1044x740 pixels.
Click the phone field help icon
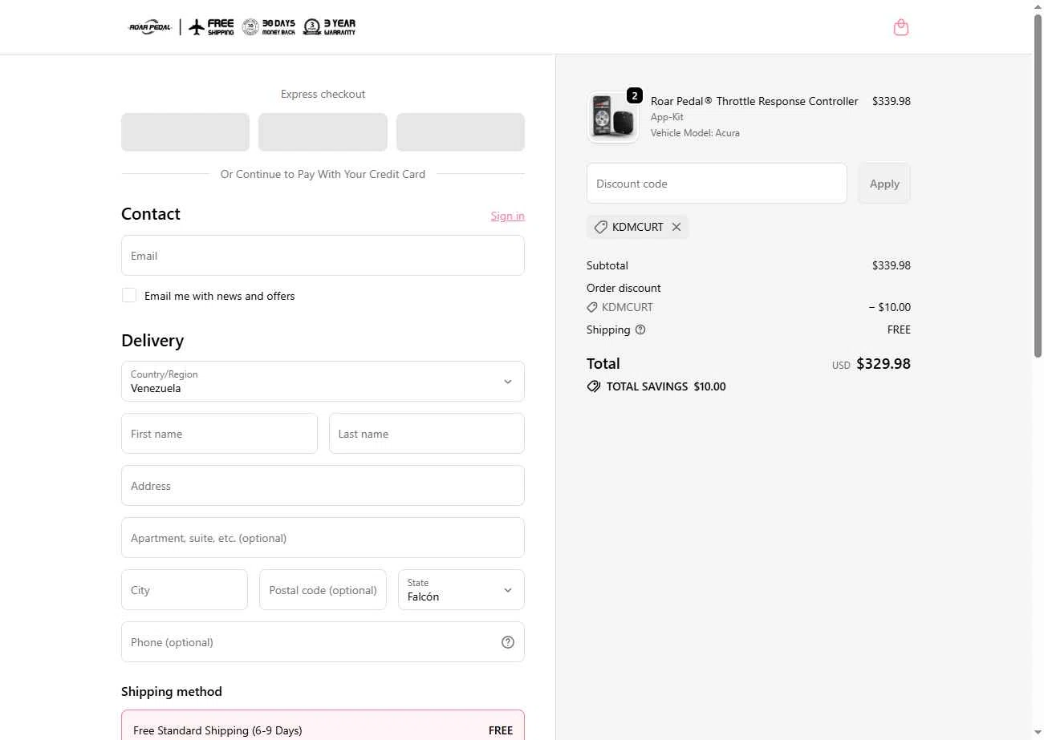pyautogui.click(x=507, y=642)
